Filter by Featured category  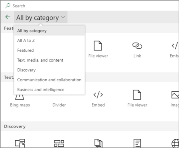click(25, 50)
